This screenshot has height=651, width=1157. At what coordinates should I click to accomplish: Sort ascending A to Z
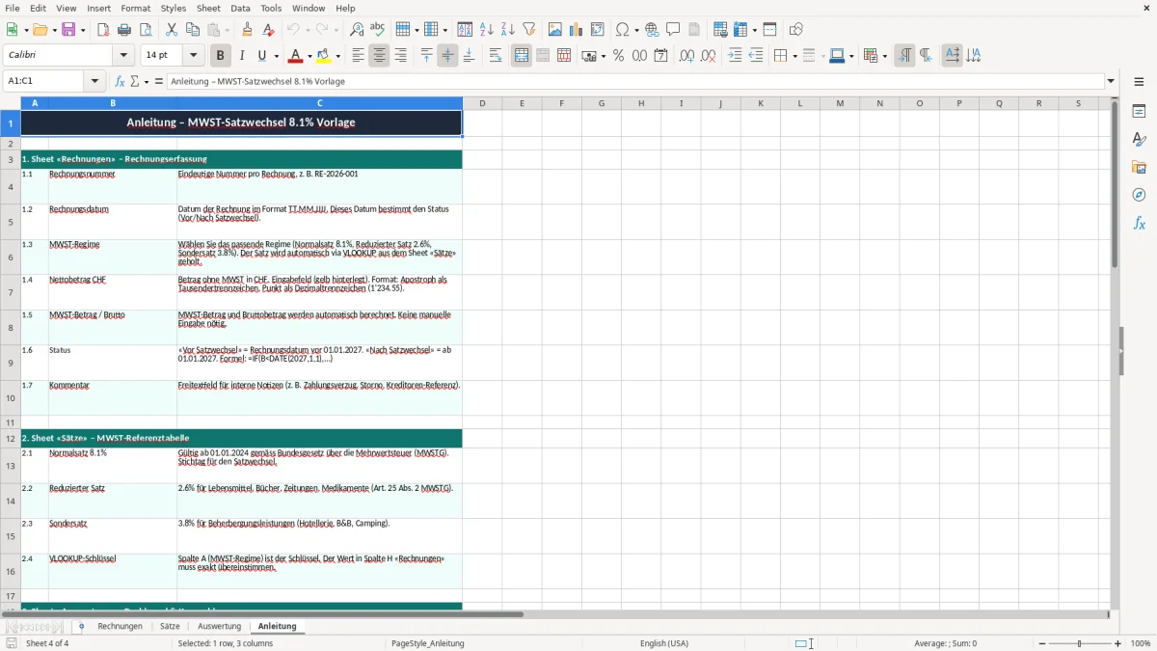(x=487, y=30)
